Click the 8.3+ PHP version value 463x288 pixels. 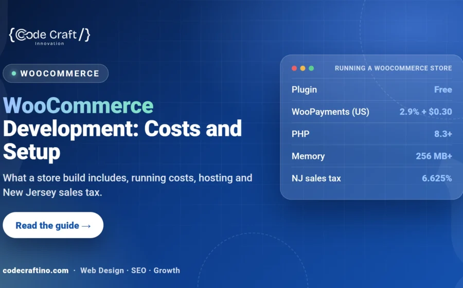443,134
